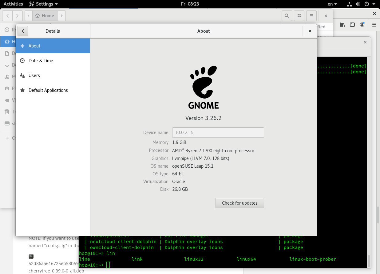Click the volume icon in top bar

(358, 4)
